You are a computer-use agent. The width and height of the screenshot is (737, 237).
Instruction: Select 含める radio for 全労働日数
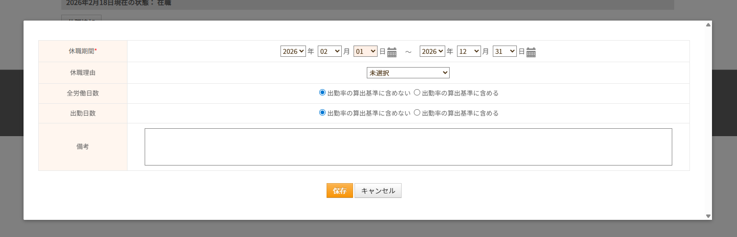[417, 92]
